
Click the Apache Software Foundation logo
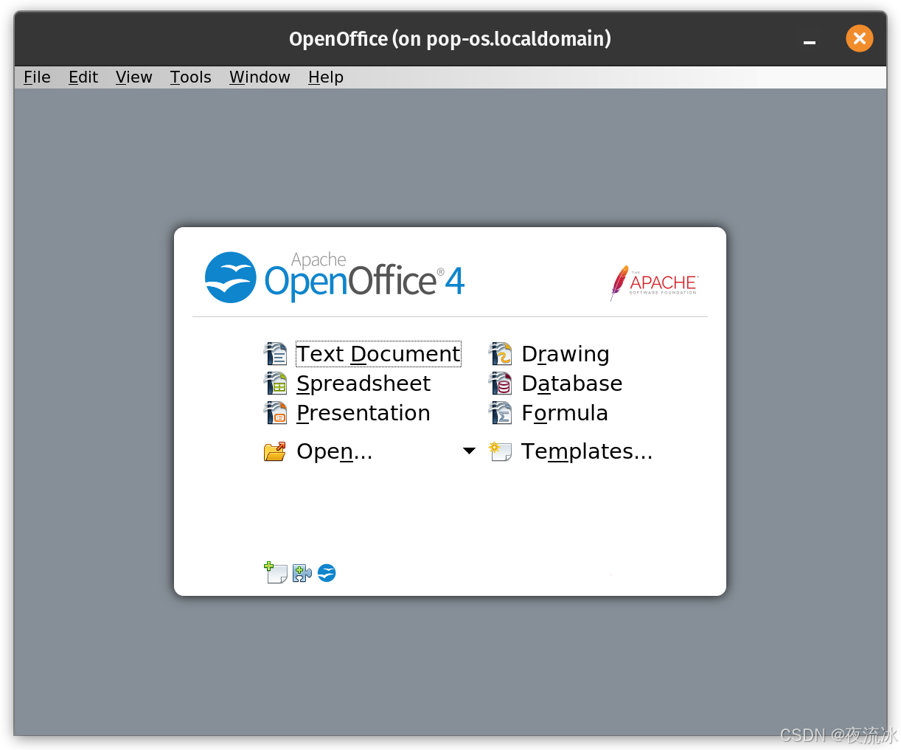(x=653, y=283)
